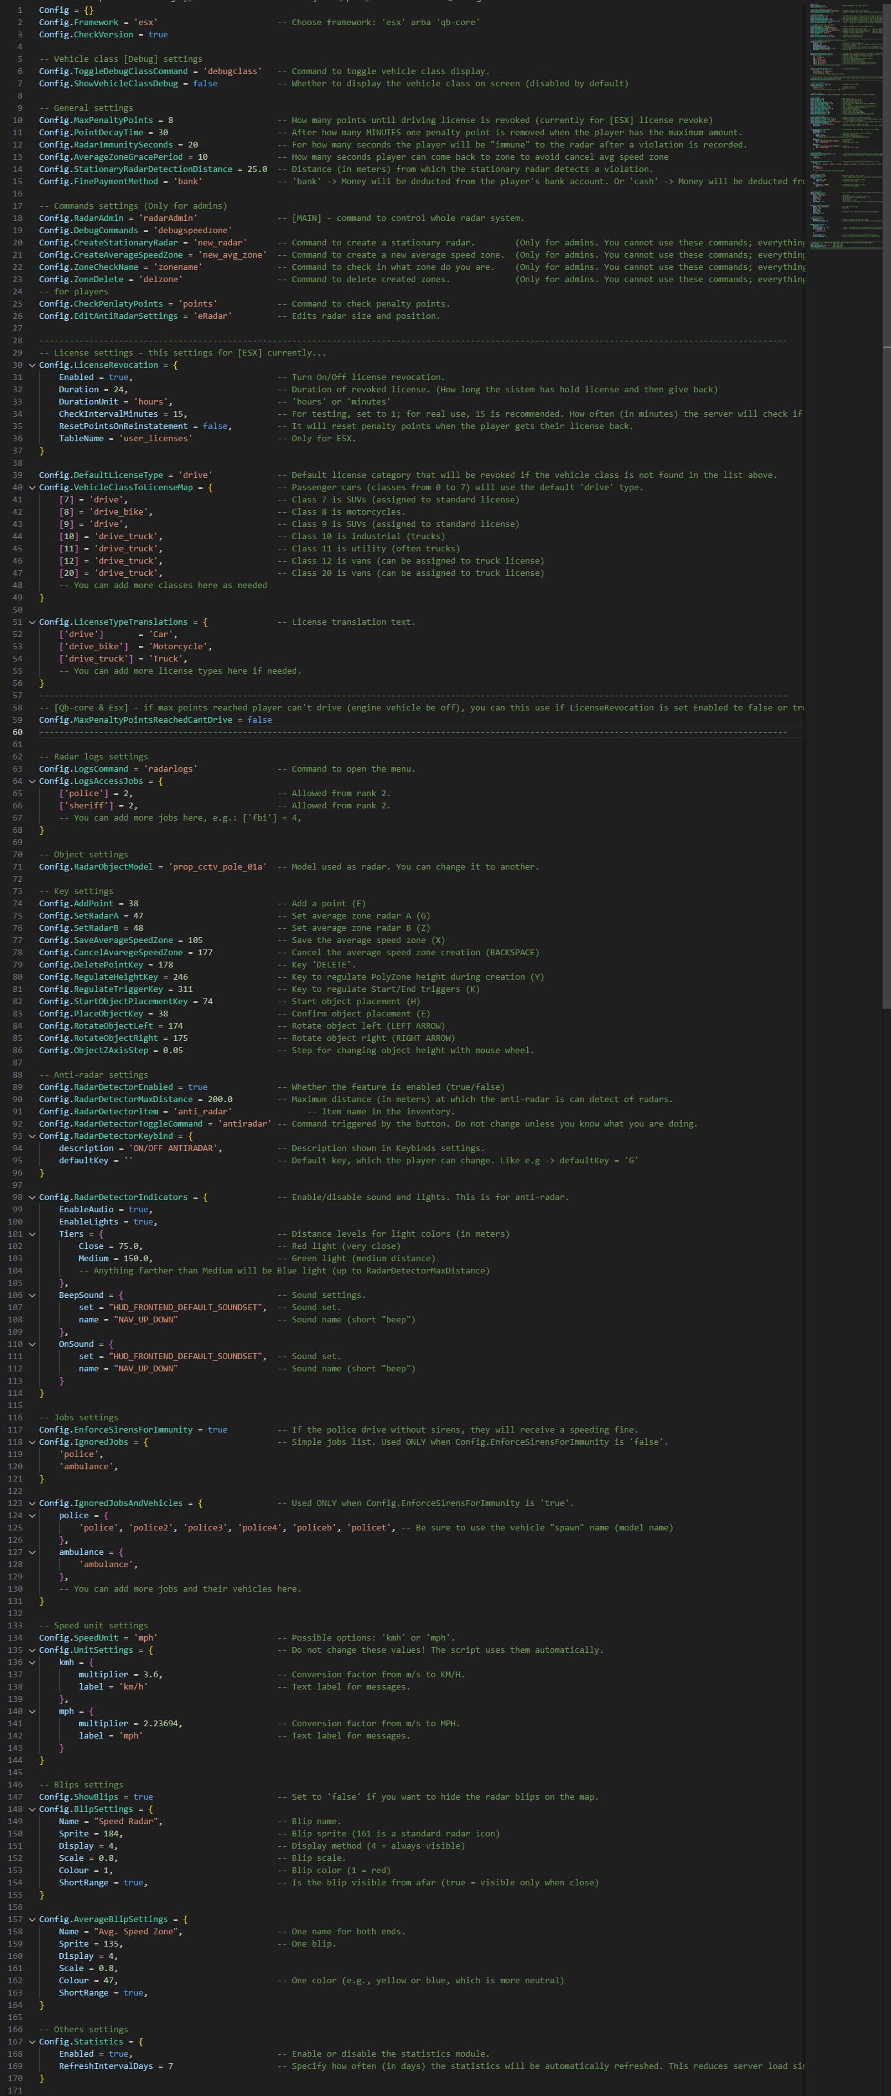
Task: Collapse the Config.LicenseRevocation block
Action: pos(32,365)
